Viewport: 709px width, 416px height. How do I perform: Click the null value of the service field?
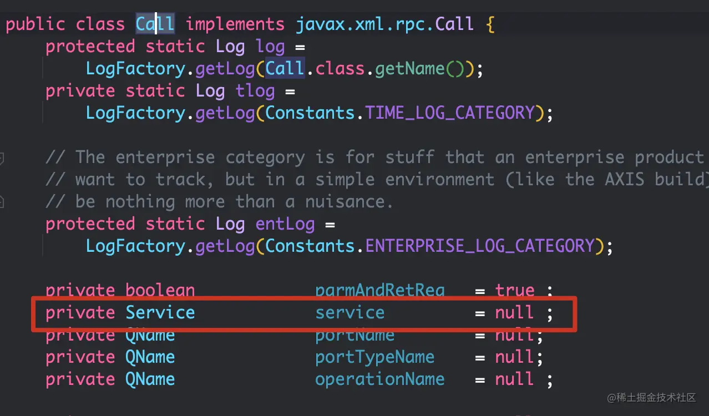click(515, 313)
